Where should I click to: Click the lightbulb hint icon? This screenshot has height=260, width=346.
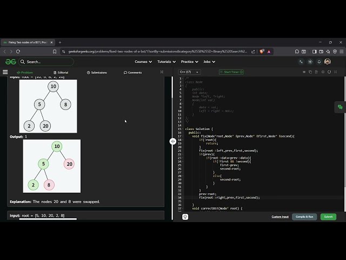tap(185, 217)
